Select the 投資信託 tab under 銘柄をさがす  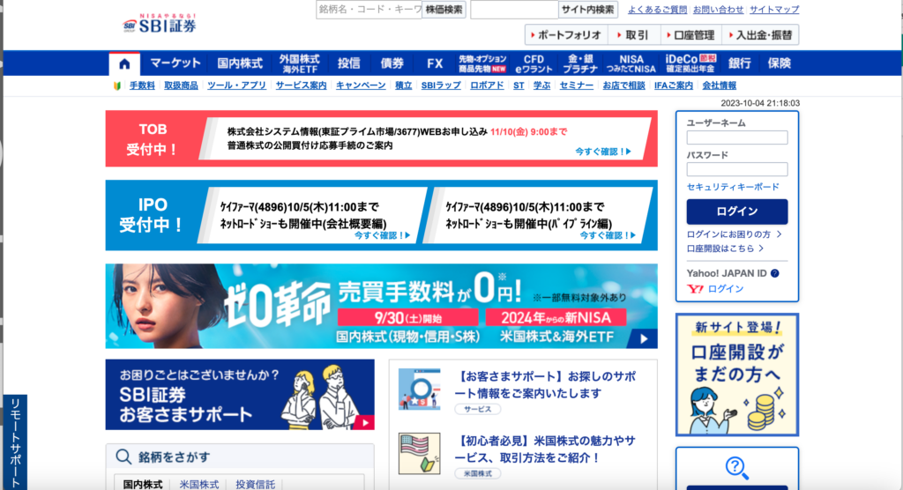click(255, 484)
